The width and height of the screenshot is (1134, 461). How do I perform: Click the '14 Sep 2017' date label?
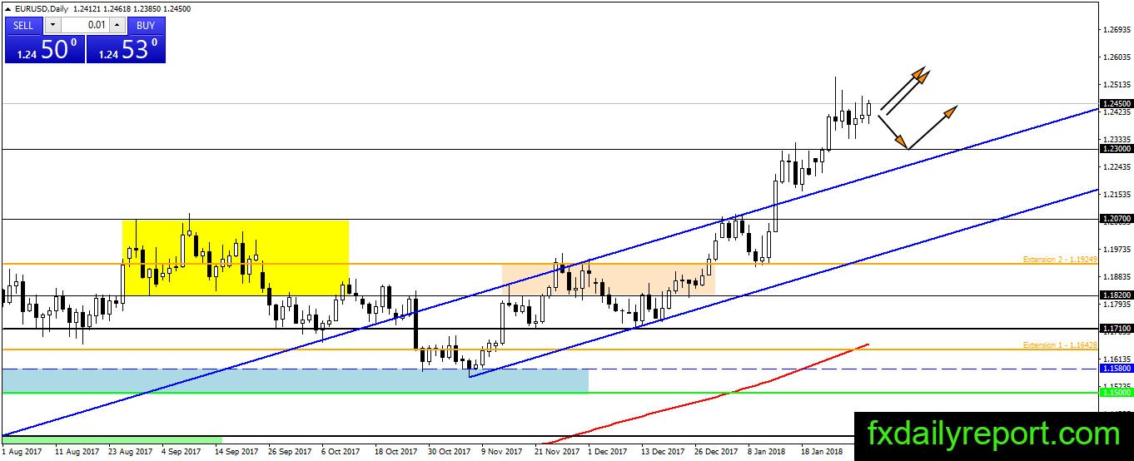click(236, 451)
